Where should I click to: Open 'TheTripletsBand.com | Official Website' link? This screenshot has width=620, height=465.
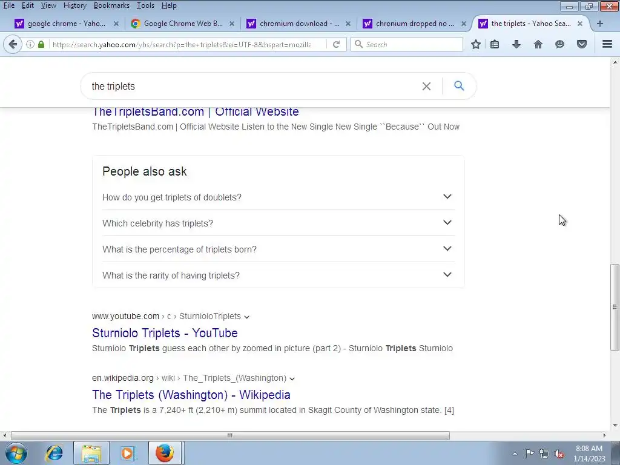(196, 112)
